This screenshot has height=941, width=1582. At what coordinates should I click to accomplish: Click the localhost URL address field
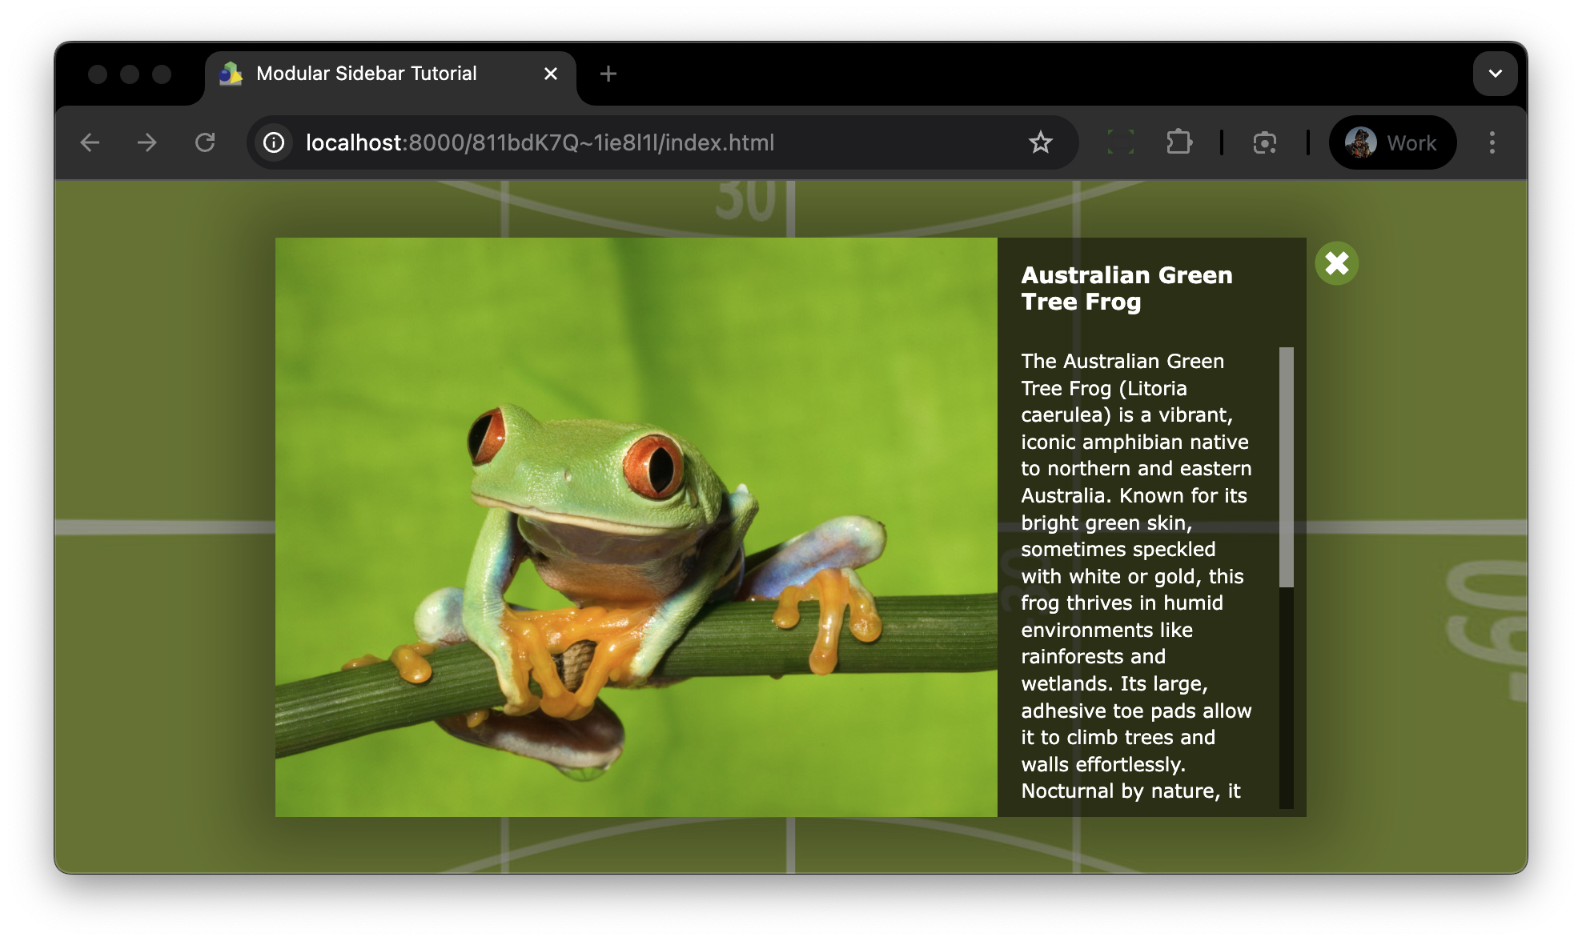click(x=540, y=142)
